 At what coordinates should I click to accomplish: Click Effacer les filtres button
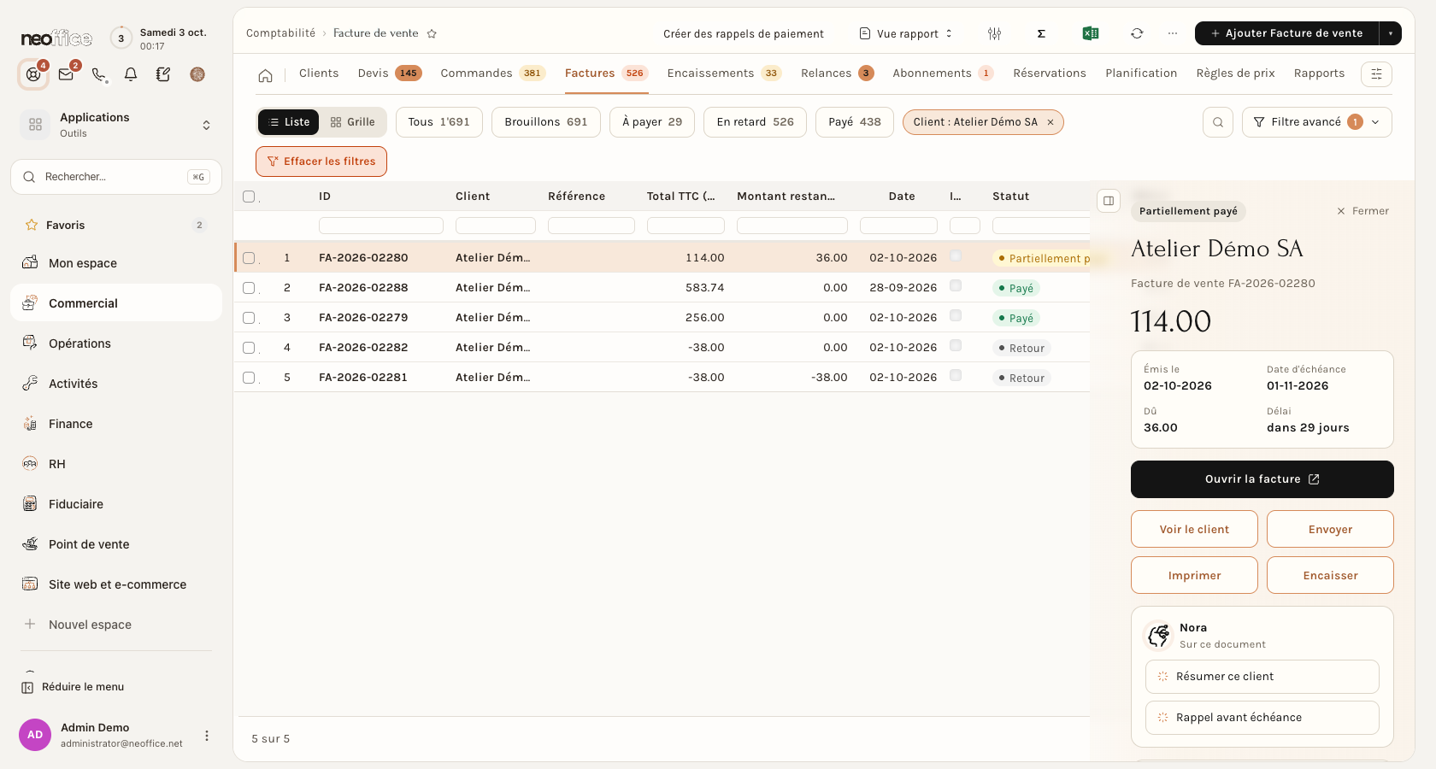[321, 161]
